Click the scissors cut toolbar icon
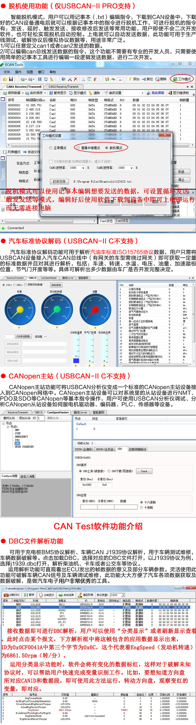 (83, 79)
